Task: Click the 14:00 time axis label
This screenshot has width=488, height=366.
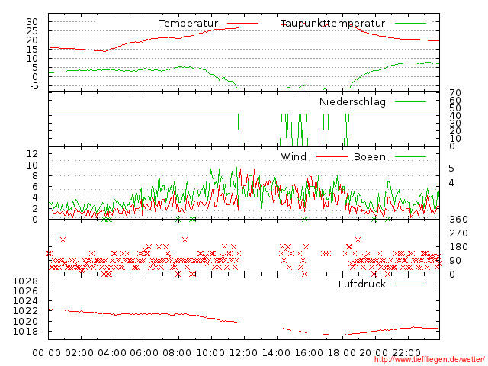Action: tap(276, 352)
